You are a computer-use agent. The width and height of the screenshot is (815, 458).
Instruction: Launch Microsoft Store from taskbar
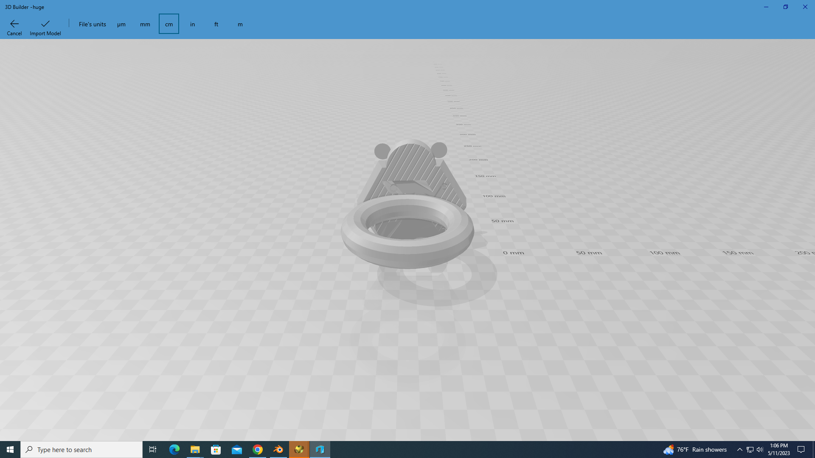point(216,450)
